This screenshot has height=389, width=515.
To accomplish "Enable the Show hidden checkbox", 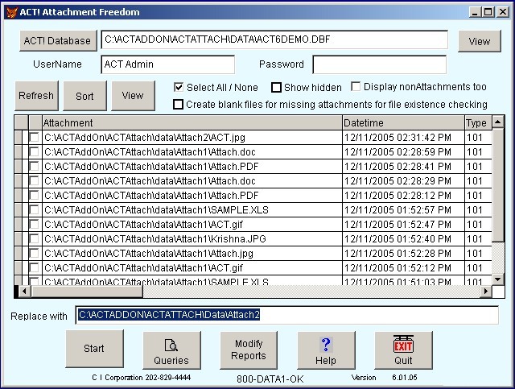I will (x=276, y=88).
